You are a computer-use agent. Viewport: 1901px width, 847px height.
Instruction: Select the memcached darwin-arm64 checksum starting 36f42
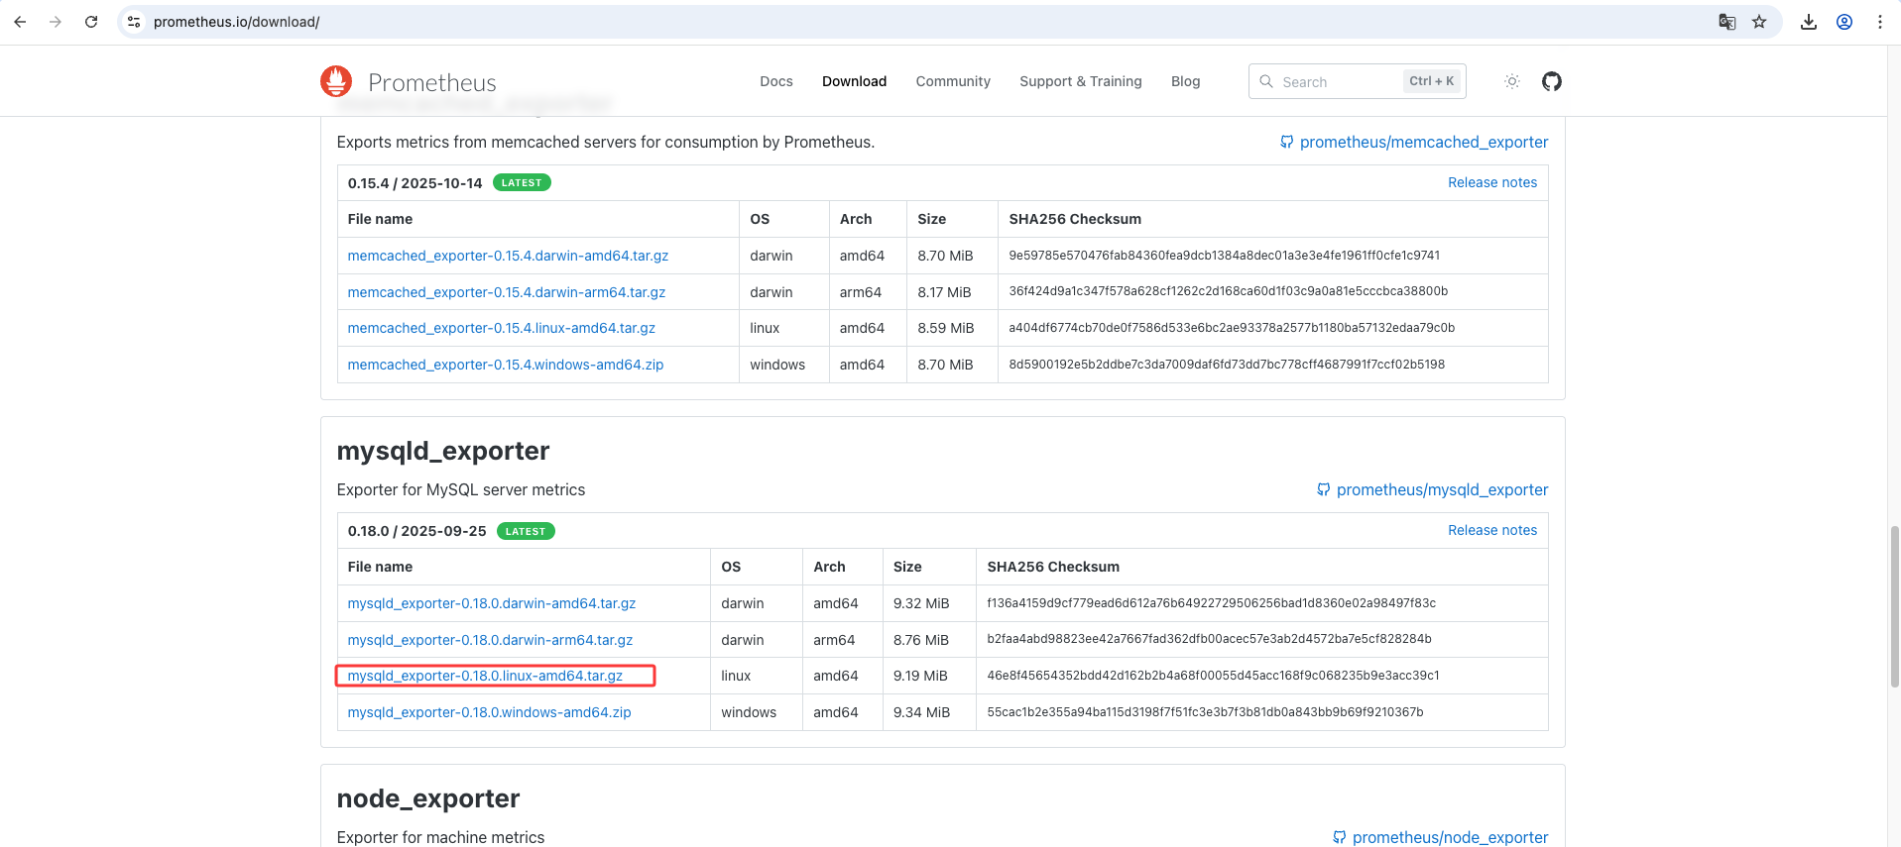[x=1229, y=291]
